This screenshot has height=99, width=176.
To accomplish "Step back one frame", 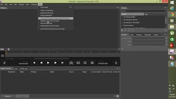I will pos(41,63).
